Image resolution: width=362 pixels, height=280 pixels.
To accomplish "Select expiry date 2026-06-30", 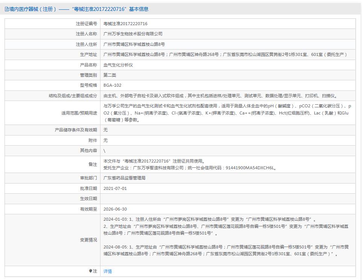I will pyautogui.click(x=115, y=209).
